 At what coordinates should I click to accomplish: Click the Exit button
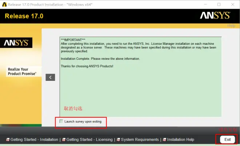[227, 139]
